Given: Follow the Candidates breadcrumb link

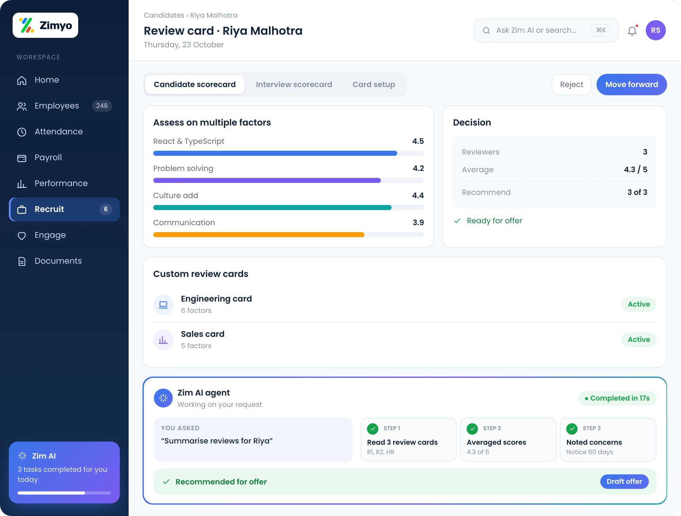Looking at the screenshot, I should pyautogui.click(x=164, y=15).
